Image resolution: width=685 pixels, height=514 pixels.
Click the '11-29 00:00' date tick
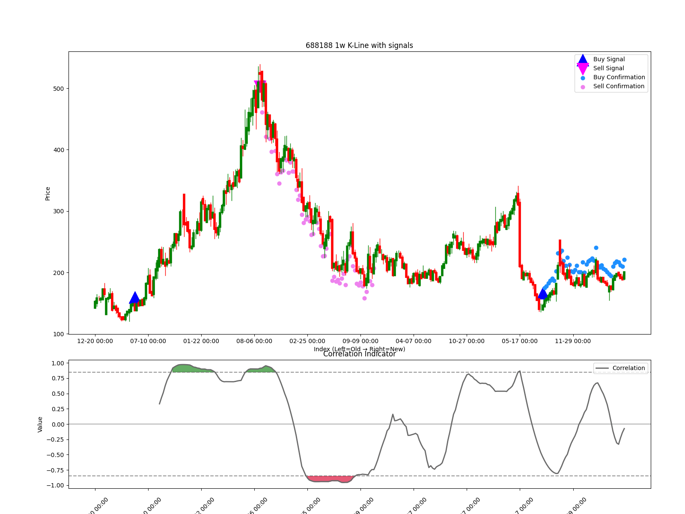pyautogui.click(x=573, y=341)
